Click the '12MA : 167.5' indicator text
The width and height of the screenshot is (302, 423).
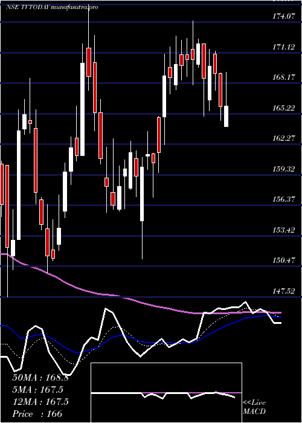(40, 402)
